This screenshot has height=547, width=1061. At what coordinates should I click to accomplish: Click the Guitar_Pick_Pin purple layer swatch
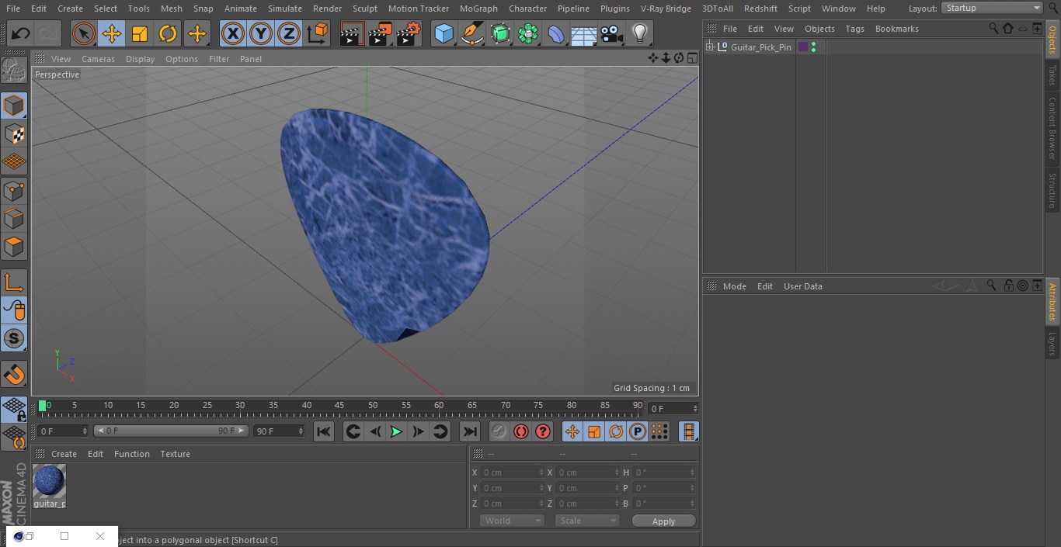803,47
